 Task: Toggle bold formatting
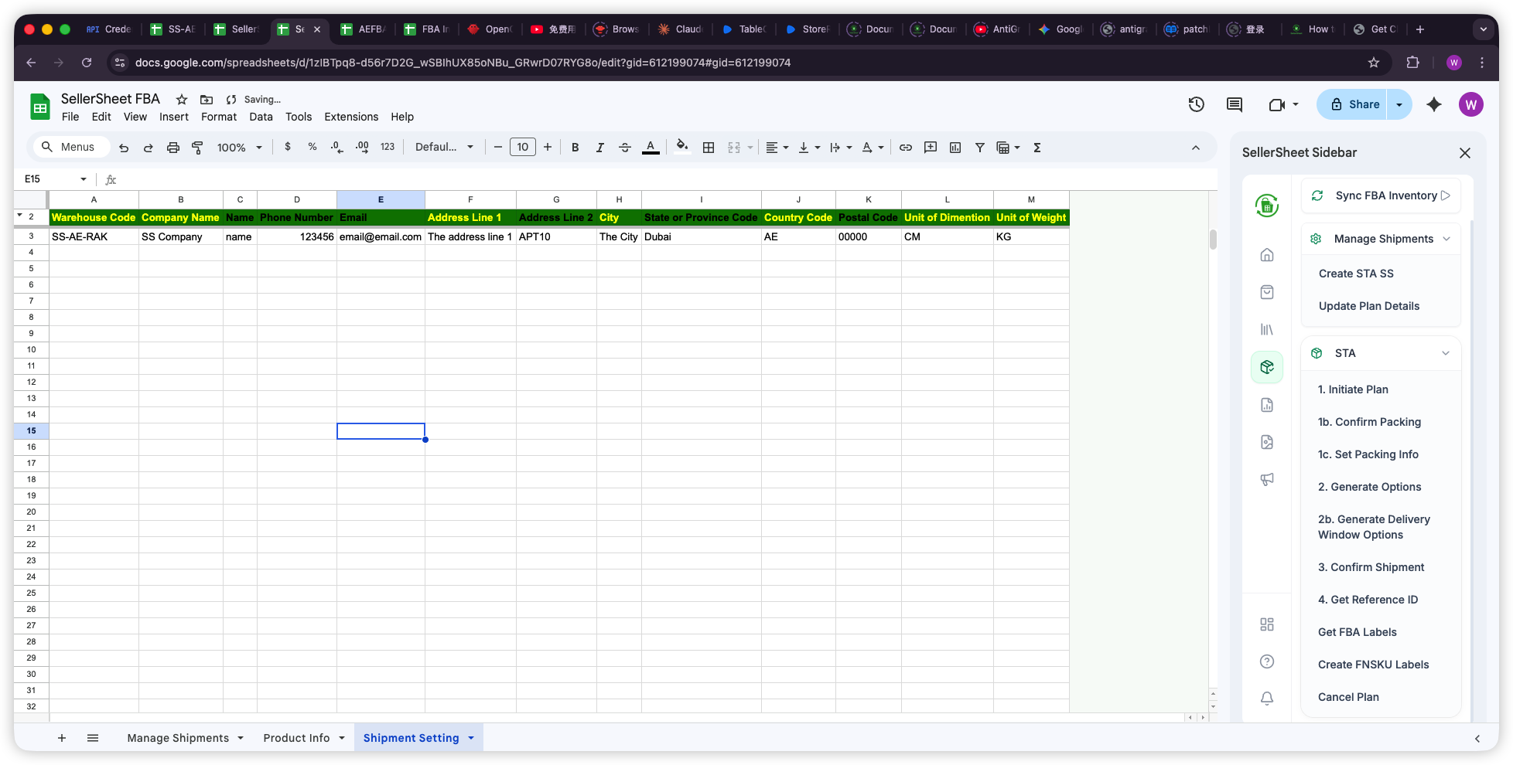click(575, 147)
